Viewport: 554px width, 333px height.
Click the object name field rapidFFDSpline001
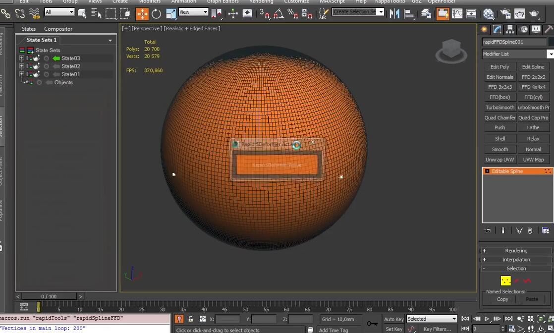coord(514,42)
